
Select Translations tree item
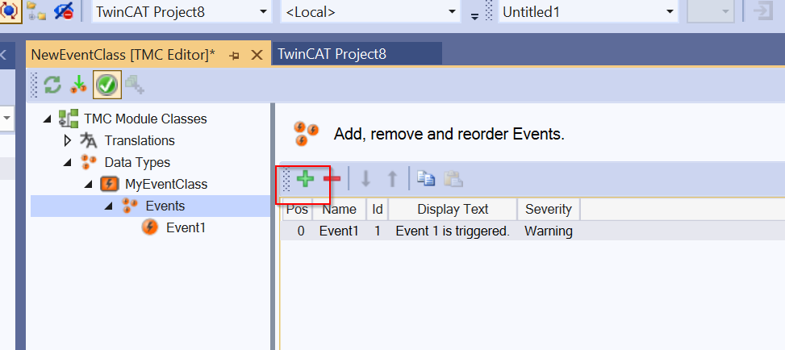140,140
